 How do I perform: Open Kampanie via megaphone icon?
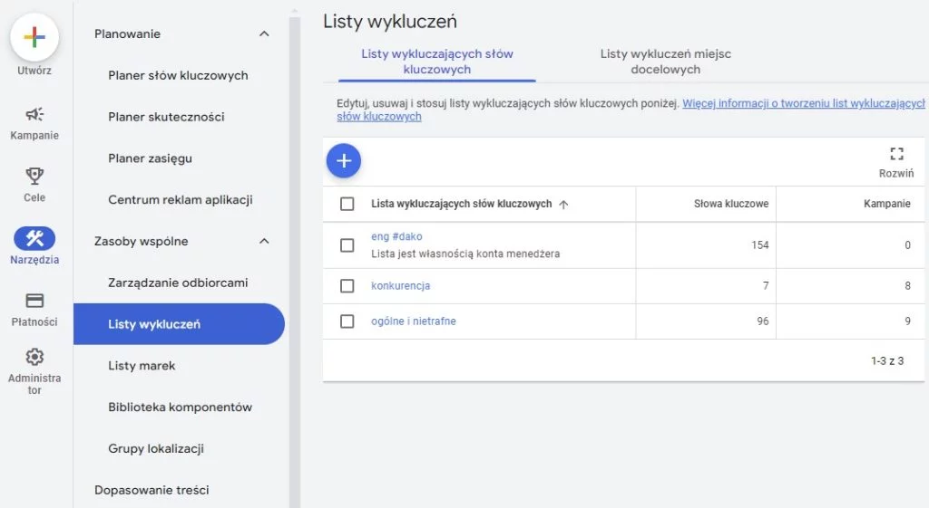coord(34,114)
